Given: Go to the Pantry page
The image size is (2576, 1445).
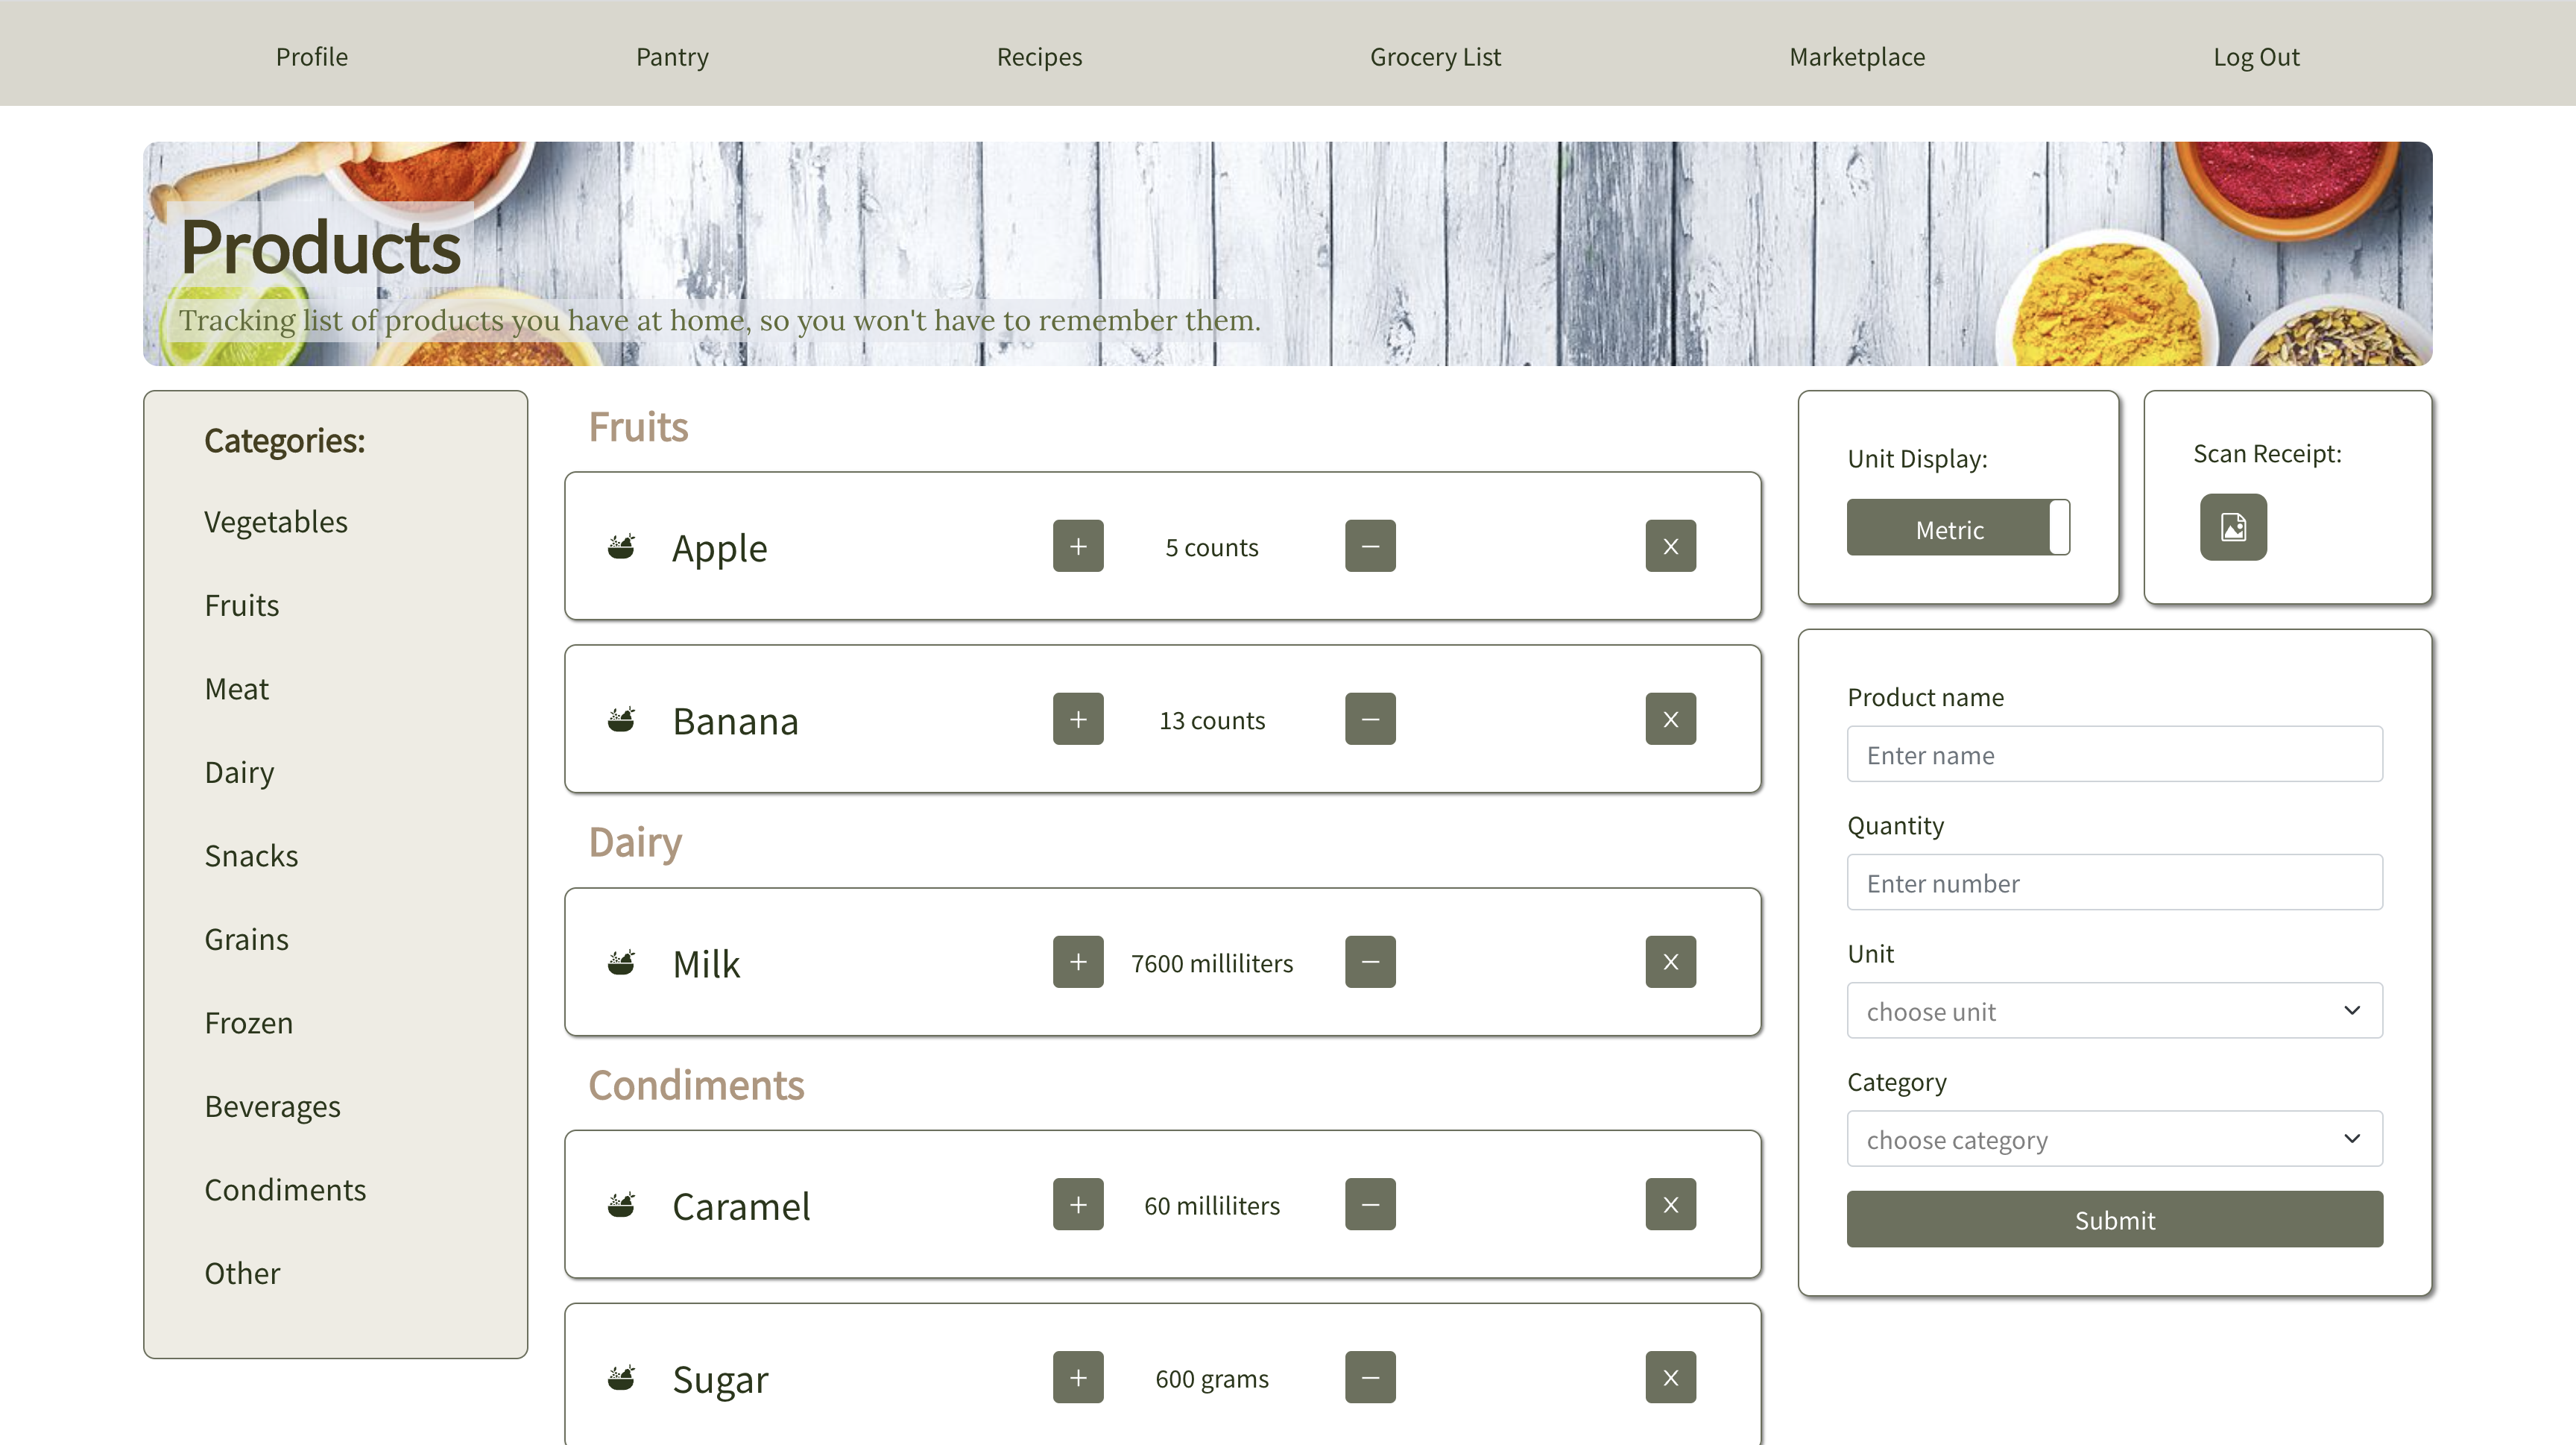Looking at the screenshot, I should pos(672,57).
